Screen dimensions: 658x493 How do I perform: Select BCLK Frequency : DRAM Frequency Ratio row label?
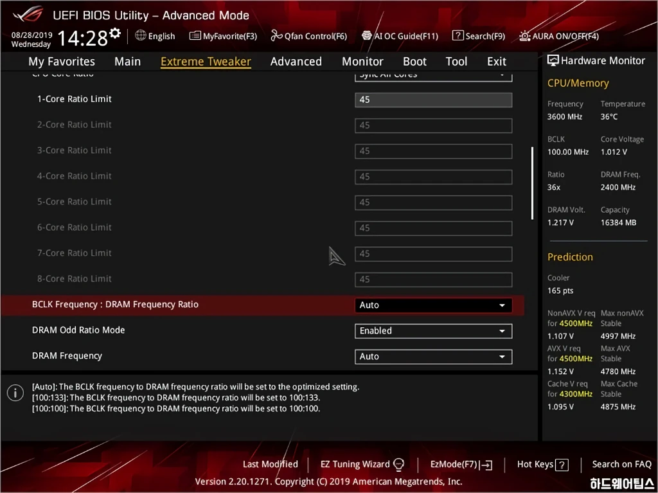pos(116,305)
